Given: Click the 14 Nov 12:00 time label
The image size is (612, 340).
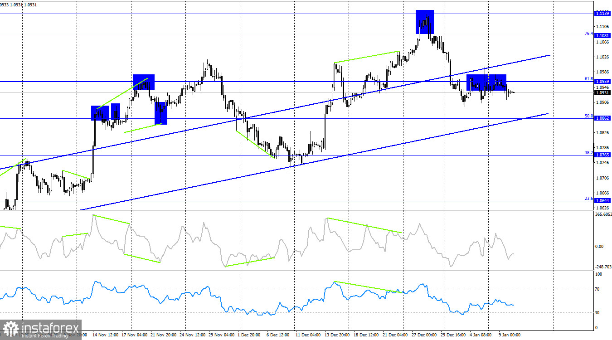Looking at the screenshot, I should coord(106,335).
